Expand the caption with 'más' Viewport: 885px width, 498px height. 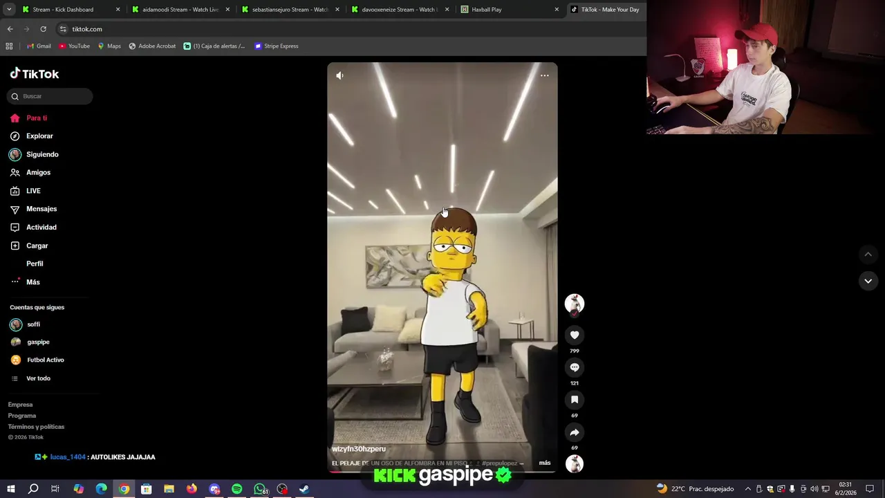545,463
